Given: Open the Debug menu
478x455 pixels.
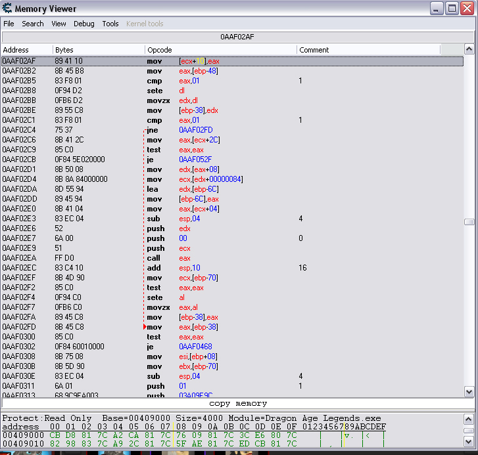Looking at the screenshot, I should click(84, 24).
